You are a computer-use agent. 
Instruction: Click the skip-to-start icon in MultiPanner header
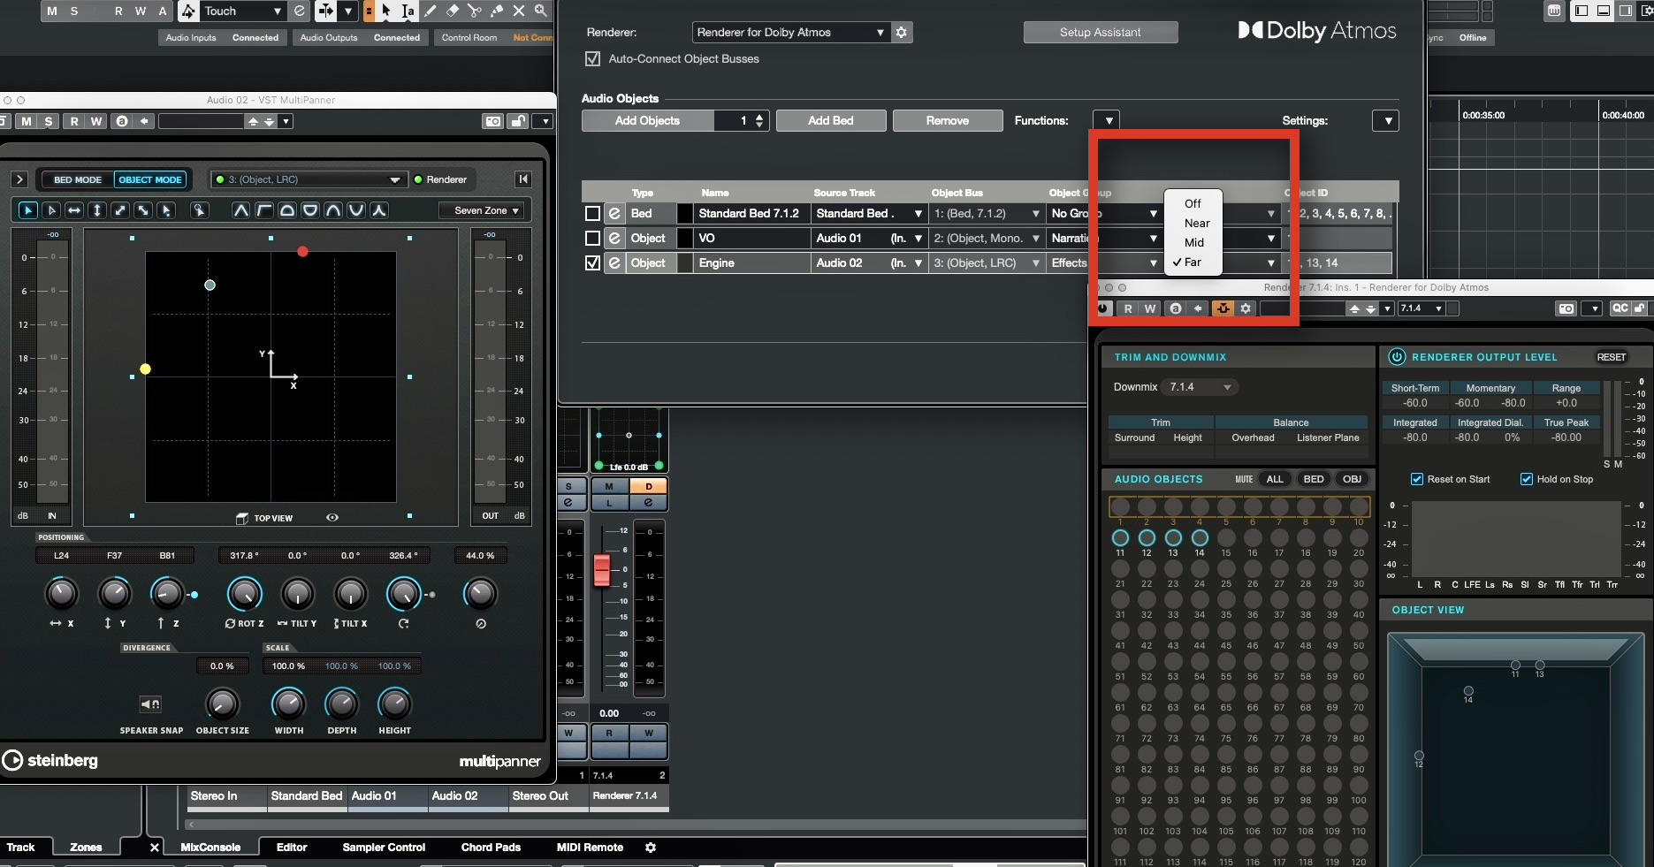pos(523,179)
